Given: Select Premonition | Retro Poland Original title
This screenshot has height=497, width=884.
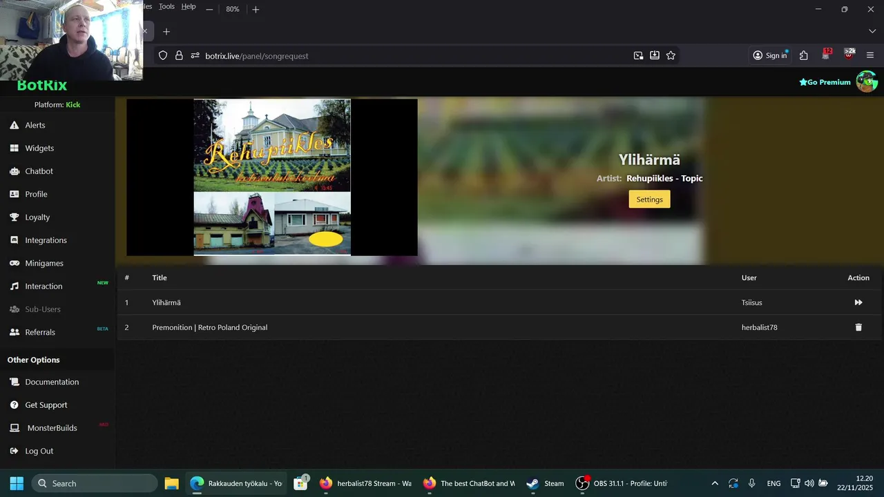Looking at the screenshot, I should point(210,327).
